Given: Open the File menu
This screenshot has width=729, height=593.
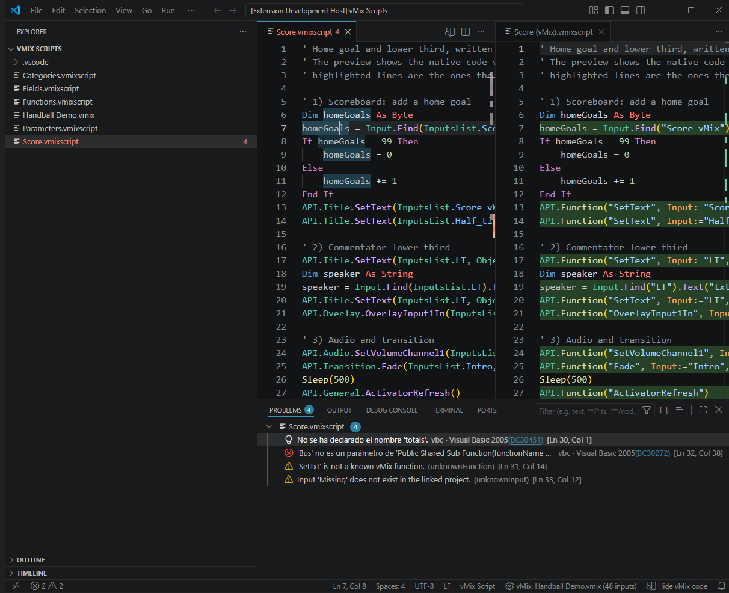Looking at the screenshot, I should click(37, 10).
